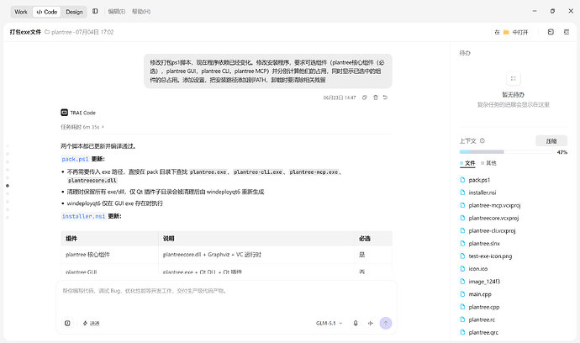The width and height of the screenshot is (580, 343).
Task: Switch to the Design mode tab
Action: pos(74,12)
